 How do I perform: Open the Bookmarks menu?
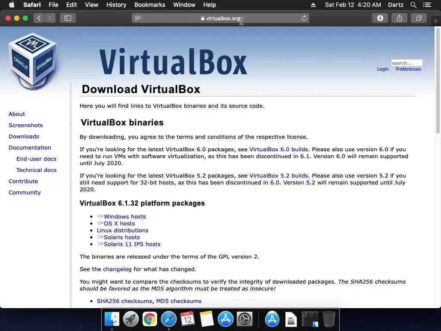coord(149,5)
